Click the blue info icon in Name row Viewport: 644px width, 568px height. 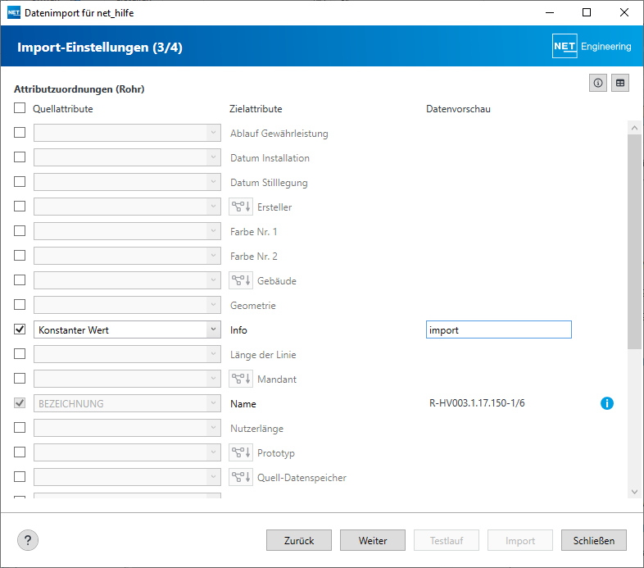pos(607,403)
